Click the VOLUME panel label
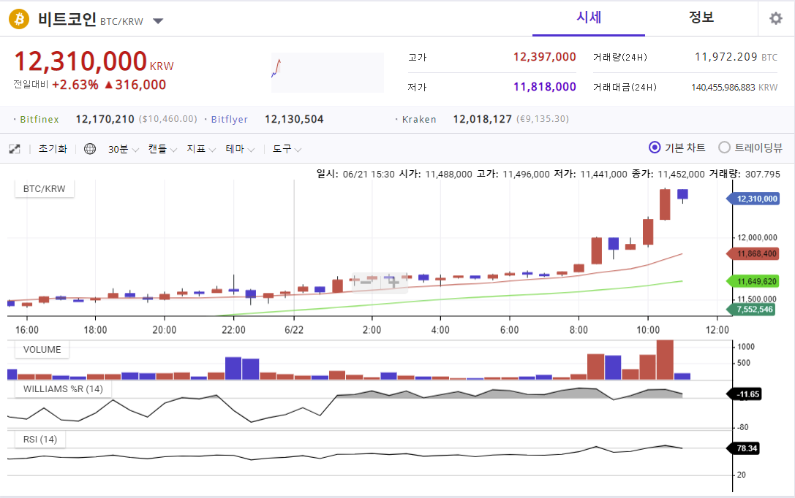The height and width of the screenshot is (498, 795). point(42,349)
